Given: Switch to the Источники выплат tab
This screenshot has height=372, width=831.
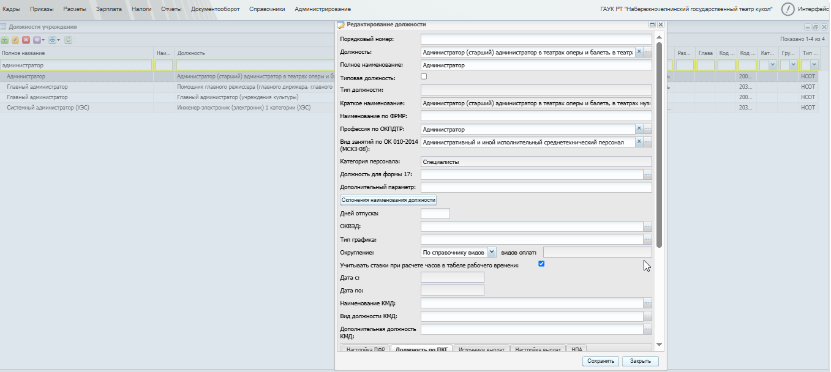Looking at the screenshot, I should (481, 349).
